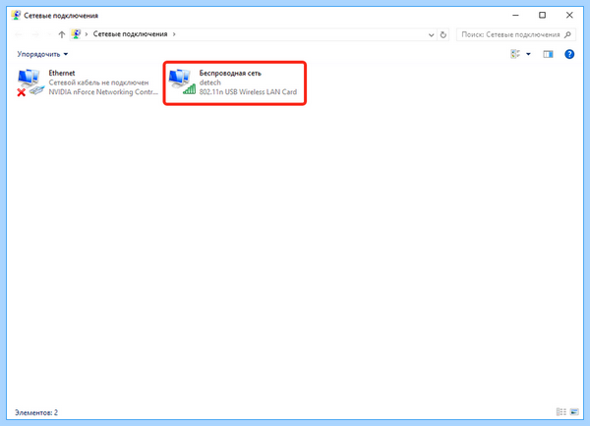Refresh the Сетевые подключения folder view
The height and width of the screenshot is (426, 590).
click(443, 34)
